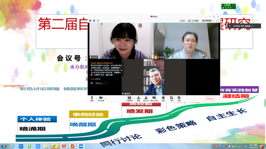Click the share screen icon
The height and width of the screenshot is (149, 266).
click(x=129, y=98)
